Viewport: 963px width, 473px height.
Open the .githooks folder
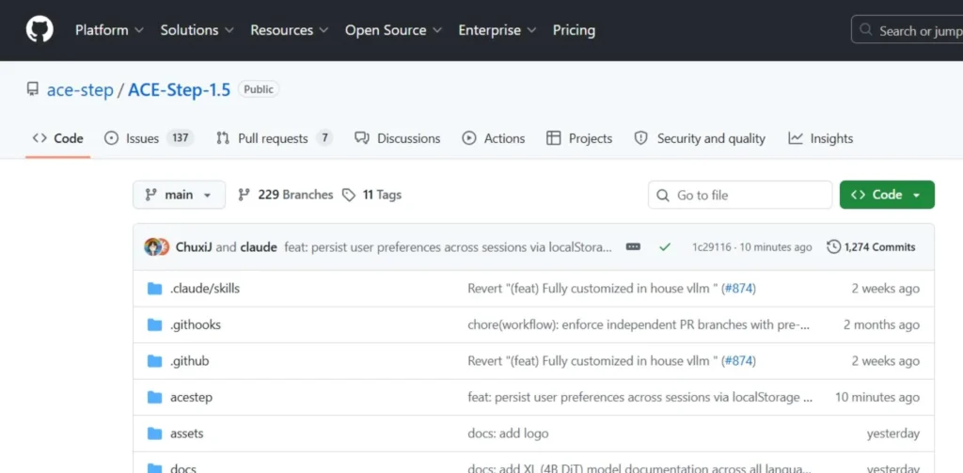pos(196,324)
